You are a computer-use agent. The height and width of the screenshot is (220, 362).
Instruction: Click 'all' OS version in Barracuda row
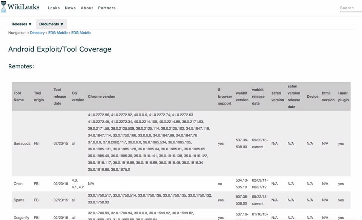point(74,144)
